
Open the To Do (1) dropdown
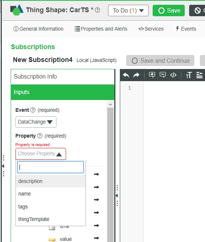(128, 10)
